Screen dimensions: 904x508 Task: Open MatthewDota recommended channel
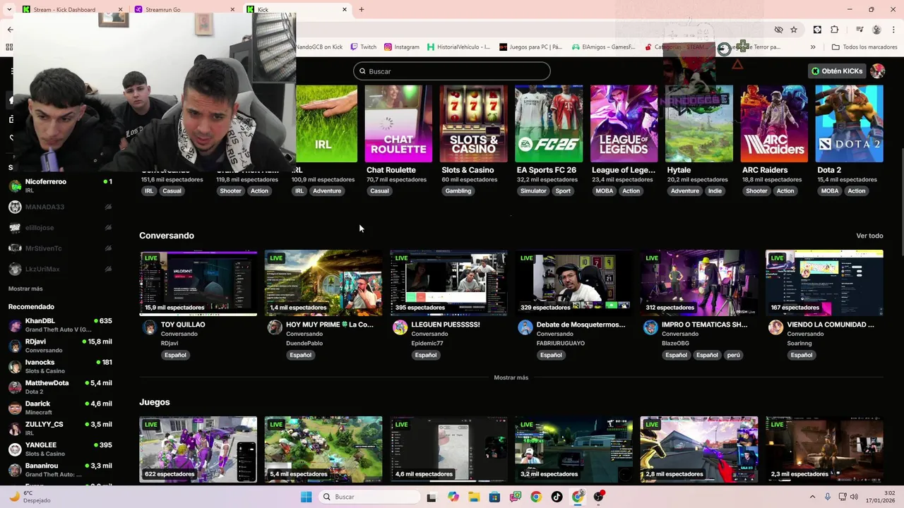click(x=60, y=387)
